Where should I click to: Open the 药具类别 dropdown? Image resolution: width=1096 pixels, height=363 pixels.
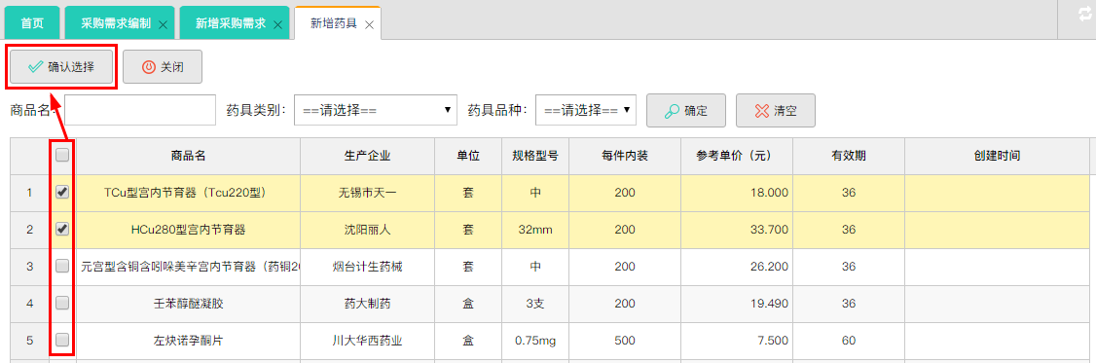click(x=376, y=110)
